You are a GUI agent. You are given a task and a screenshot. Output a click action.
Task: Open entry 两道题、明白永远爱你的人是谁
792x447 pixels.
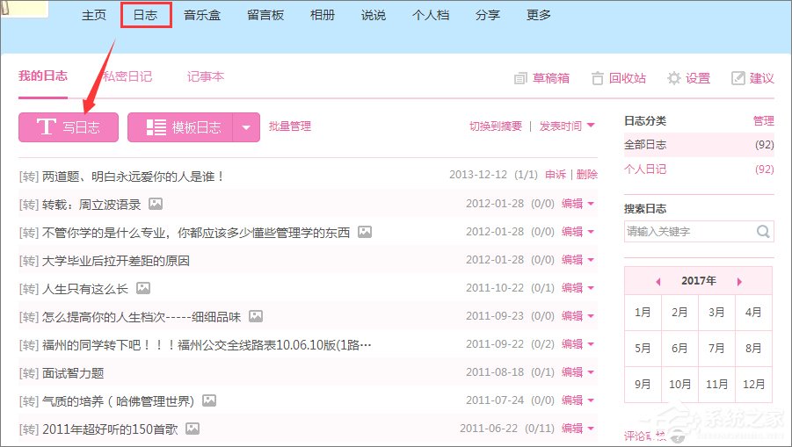134,177
